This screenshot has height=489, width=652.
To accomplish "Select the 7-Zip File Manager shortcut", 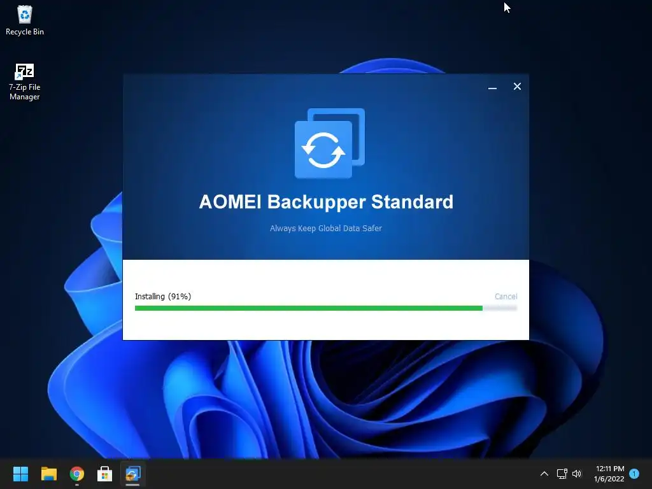I will pos(25,82).
